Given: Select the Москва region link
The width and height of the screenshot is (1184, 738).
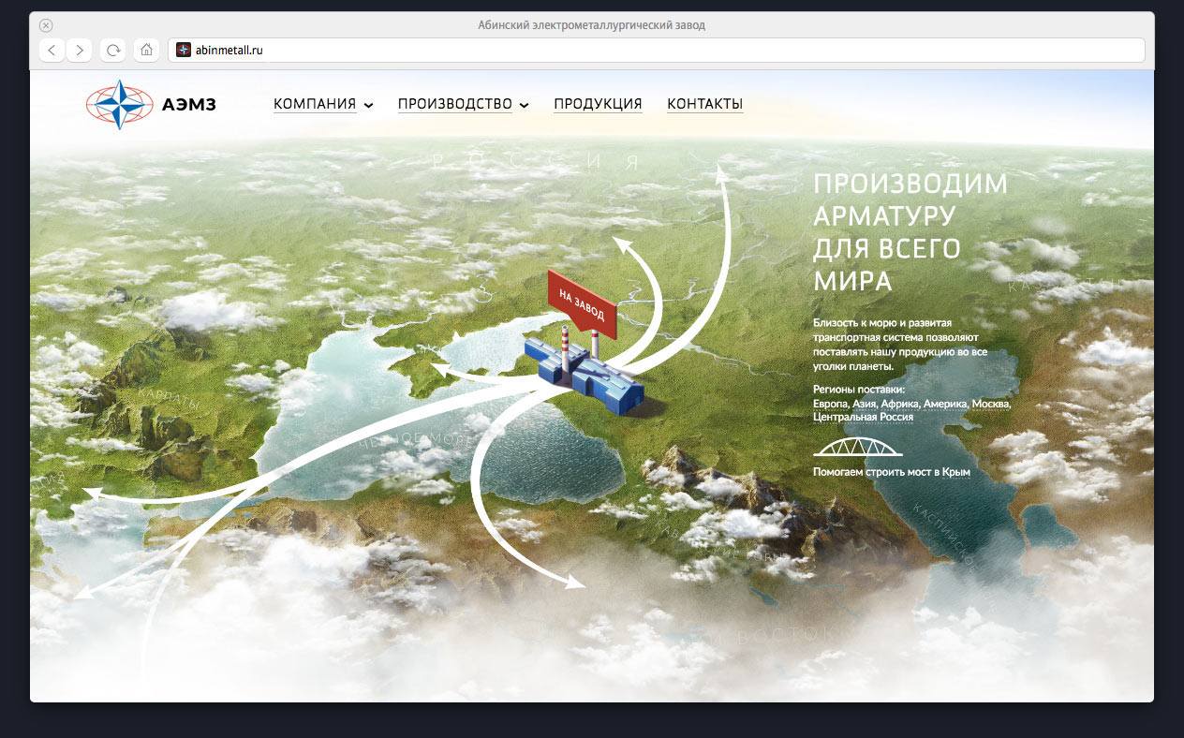Looking at the screenshot, I should [992, 404].
